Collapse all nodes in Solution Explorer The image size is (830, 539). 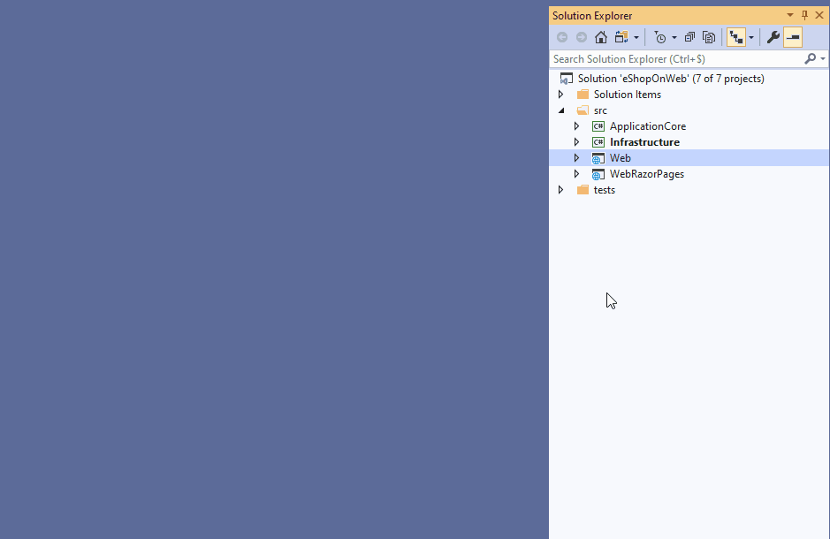click(689, 37)
